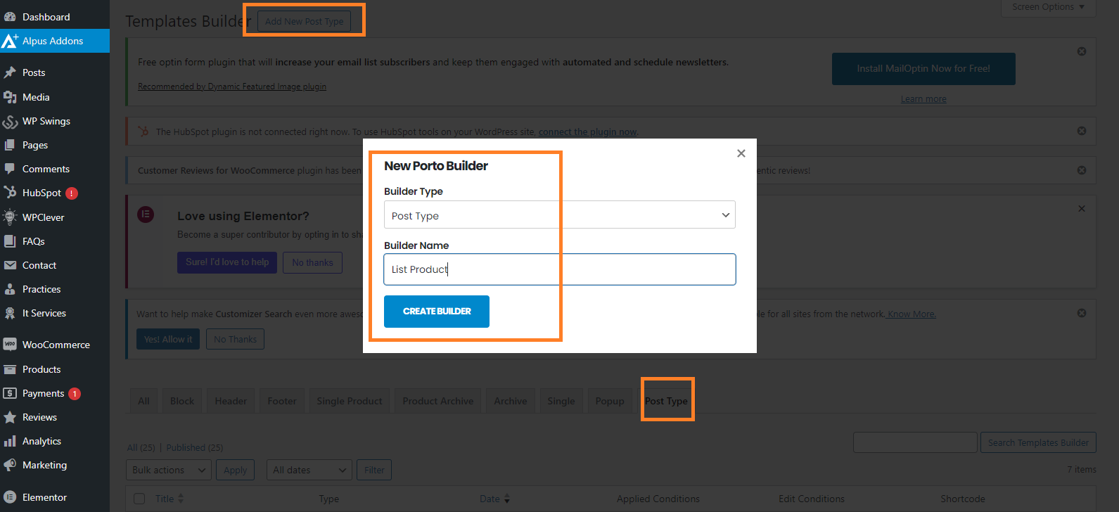Viewport: 1119px width, 512px height.
Task: Click Sure! I'd love to help
Action: (x=227, y=262)
